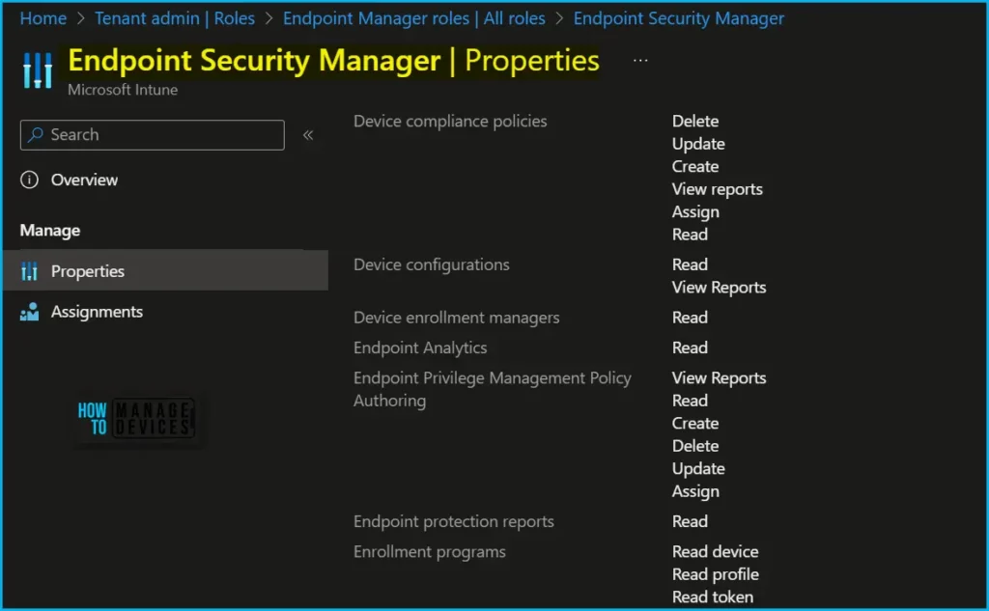Click the Properties sliders icon in sidebar
Screen dimensions: 989x611
30,272
